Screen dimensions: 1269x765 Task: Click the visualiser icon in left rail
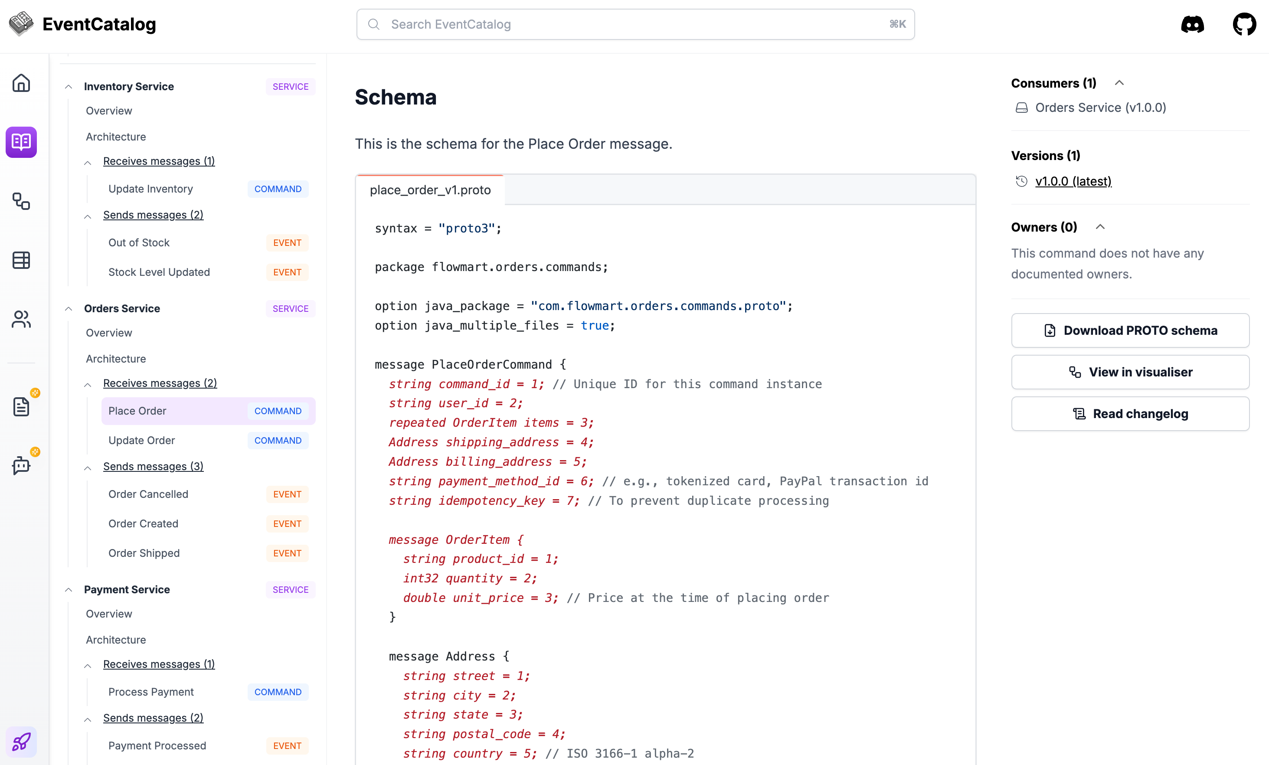click(x=21, y=201)
